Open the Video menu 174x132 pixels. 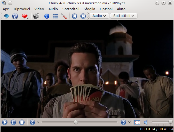[x=39, y=9]
